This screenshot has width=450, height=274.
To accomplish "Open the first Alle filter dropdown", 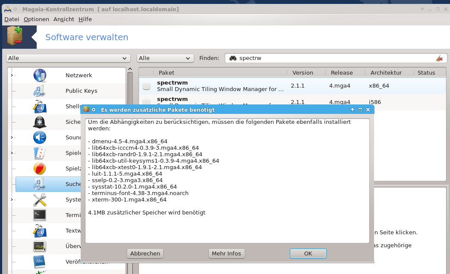I will coord(68,58).
